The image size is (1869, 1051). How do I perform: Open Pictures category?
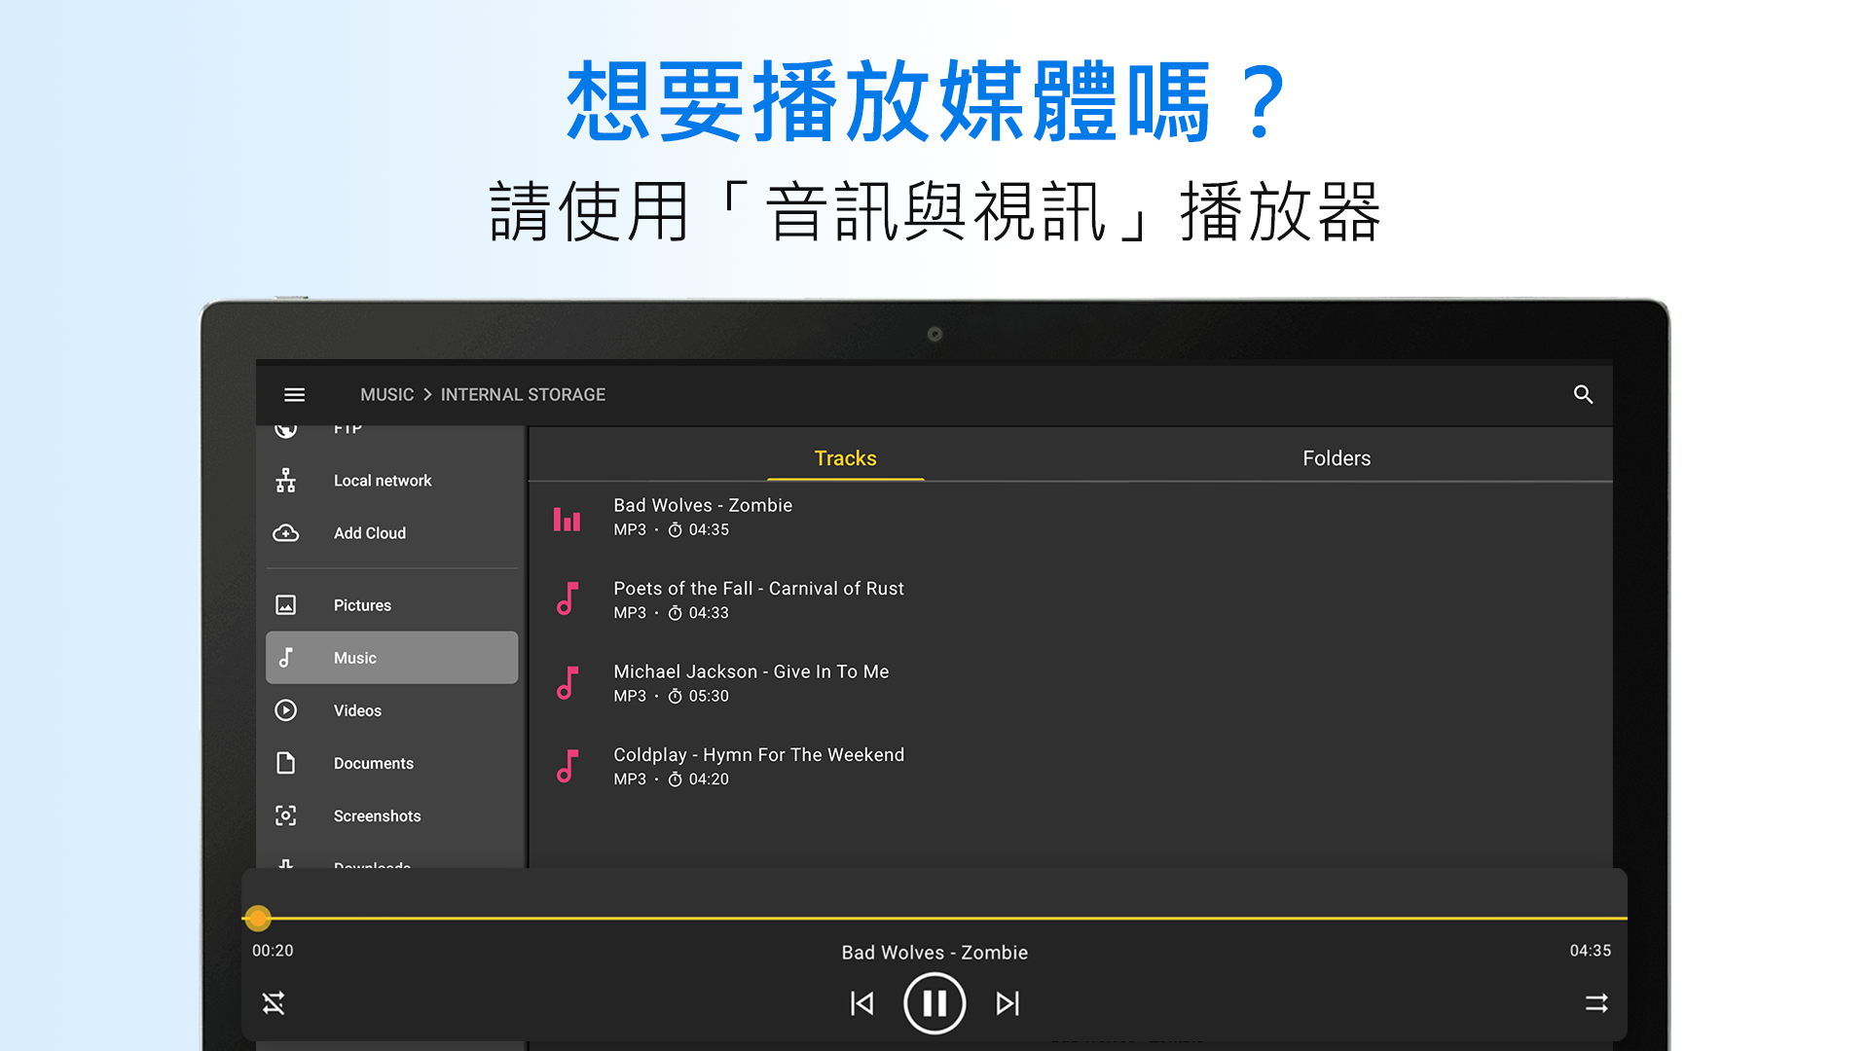pos(391,605)
